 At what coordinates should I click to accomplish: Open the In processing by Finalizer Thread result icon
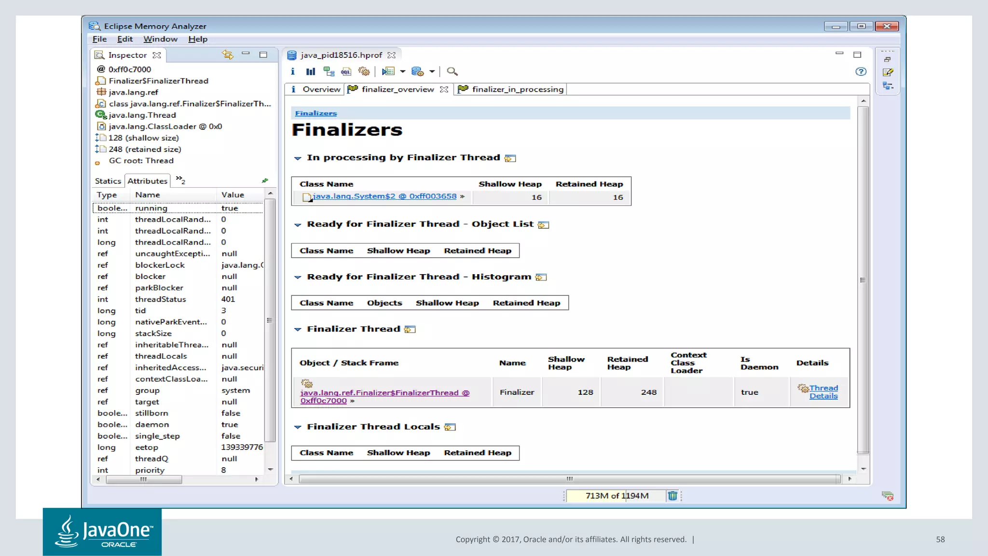(x=510, y=158)
